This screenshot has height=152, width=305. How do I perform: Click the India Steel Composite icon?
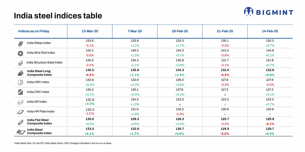[21, 131]
